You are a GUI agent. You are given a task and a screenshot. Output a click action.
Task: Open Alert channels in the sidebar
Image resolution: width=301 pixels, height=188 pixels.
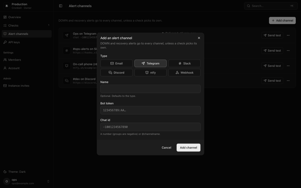tap(27, 34)
